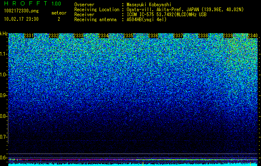Click the 2334 time marker
The height and width of the screenshot is (166, 261).
click(103, 36)
